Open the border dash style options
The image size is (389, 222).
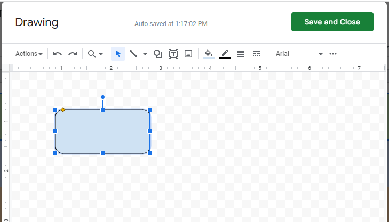click(256, 54)
